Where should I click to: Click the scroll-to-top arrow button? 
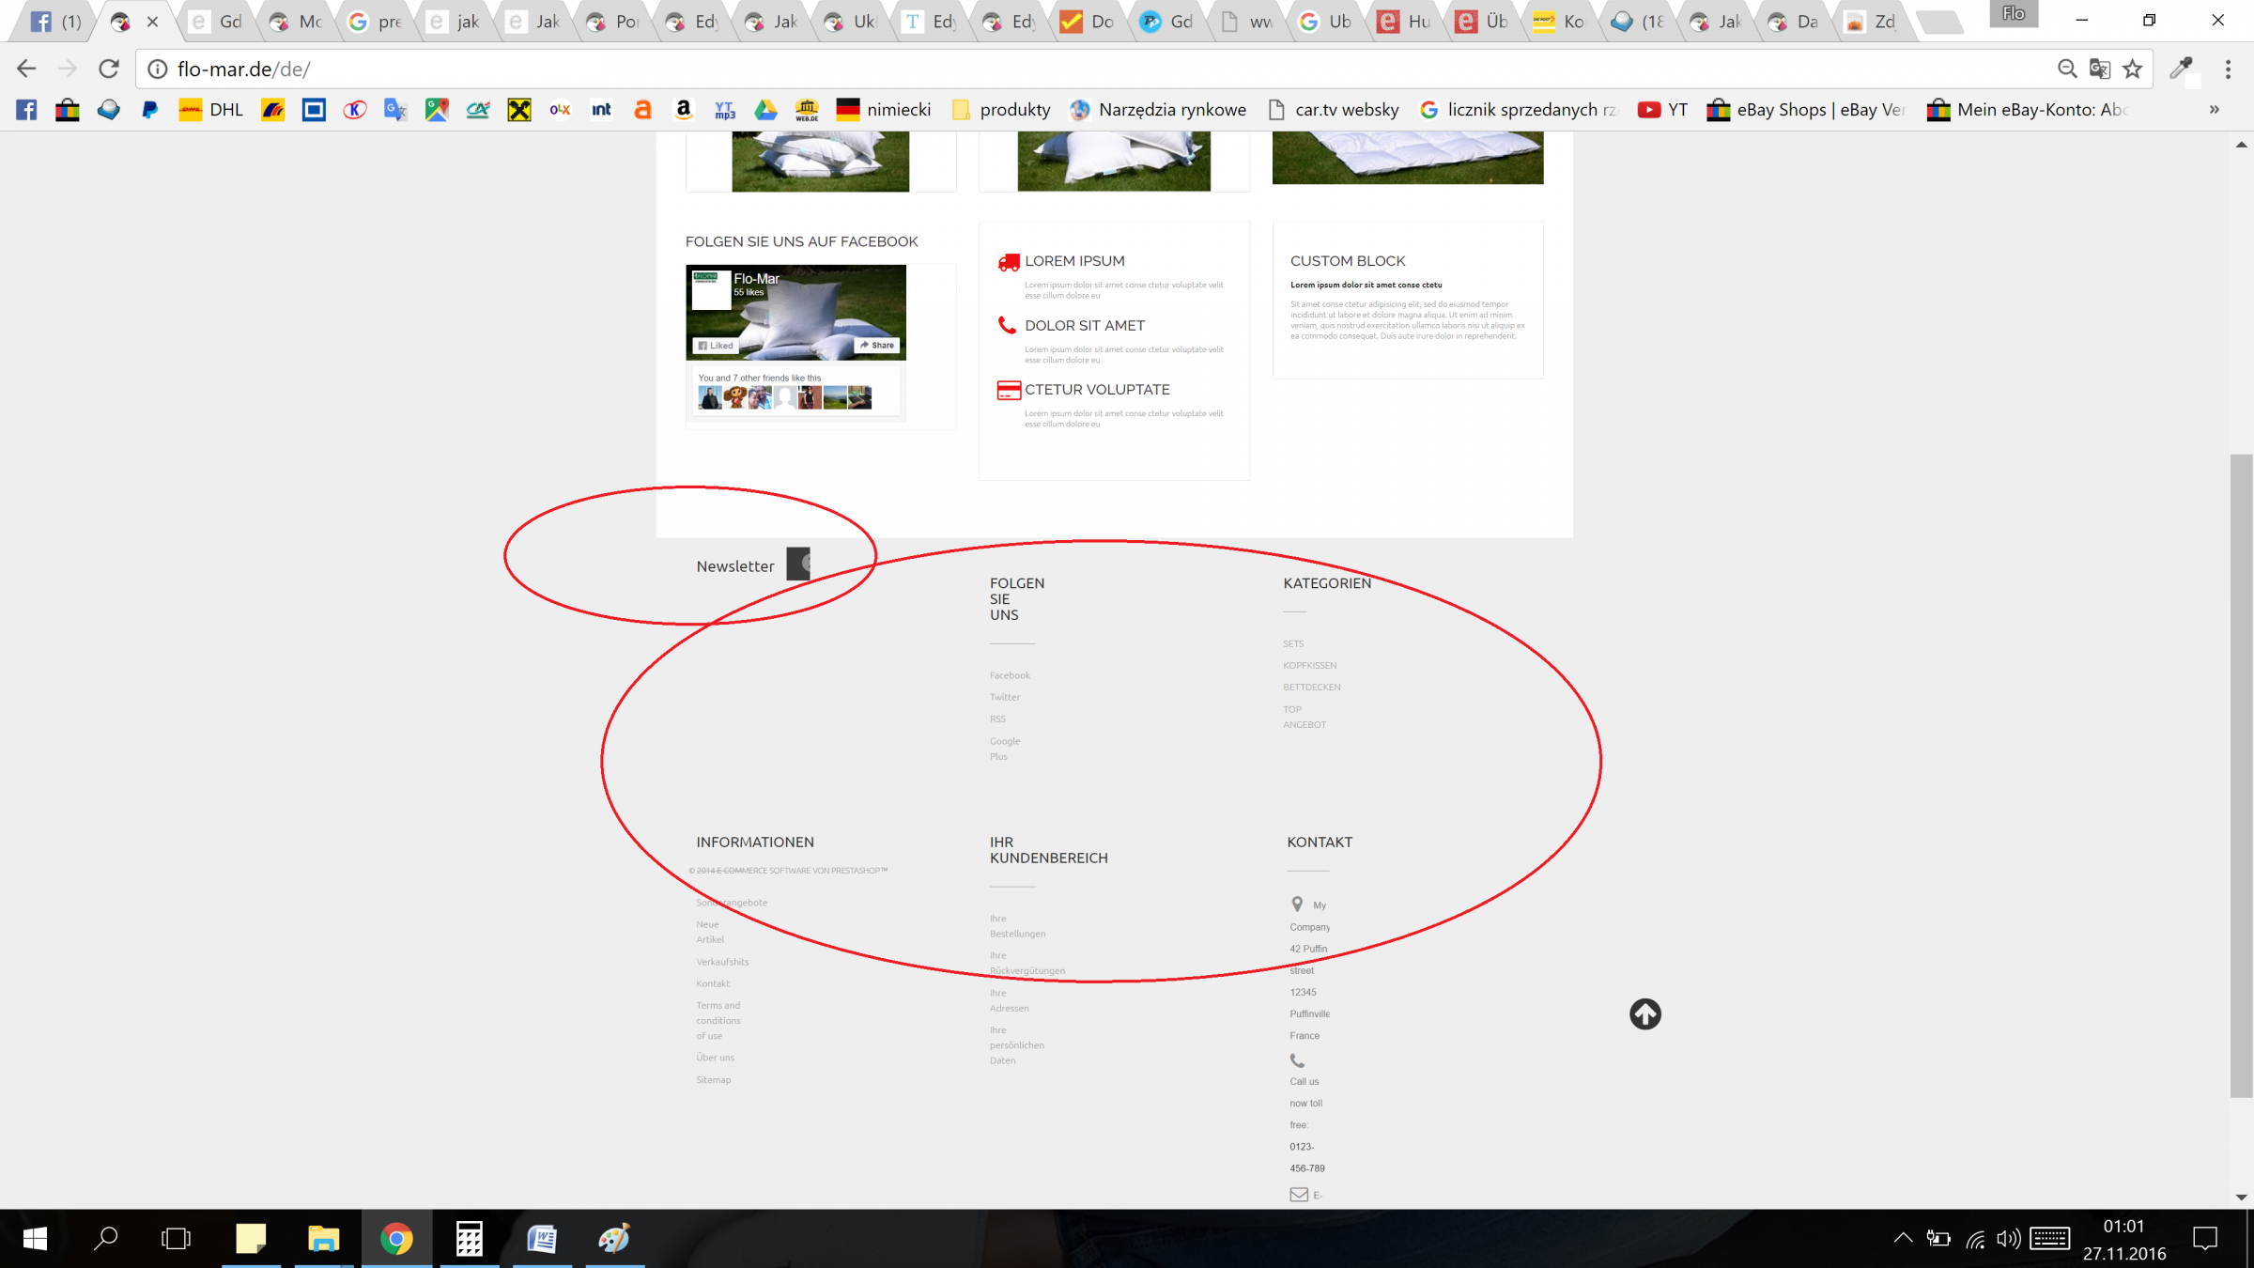(1644, 1013)
